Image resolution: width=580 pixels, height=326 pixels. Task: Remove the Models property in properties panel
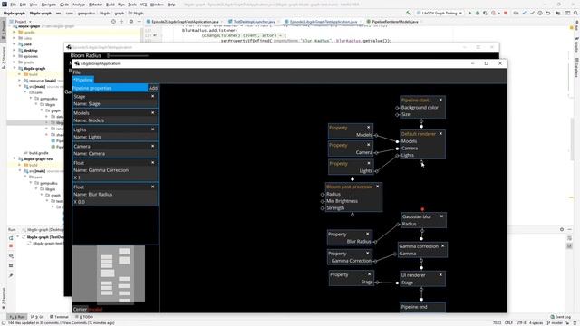point(153,112)
